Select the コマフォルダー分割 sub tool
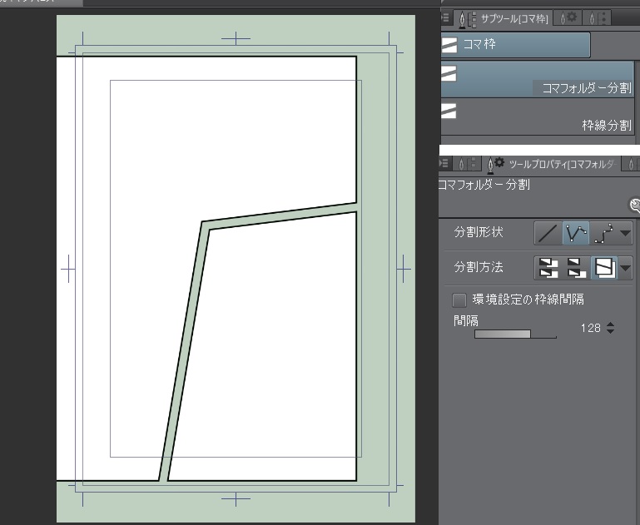This screenshot has width=640, height=525. [x=538, y=79]
